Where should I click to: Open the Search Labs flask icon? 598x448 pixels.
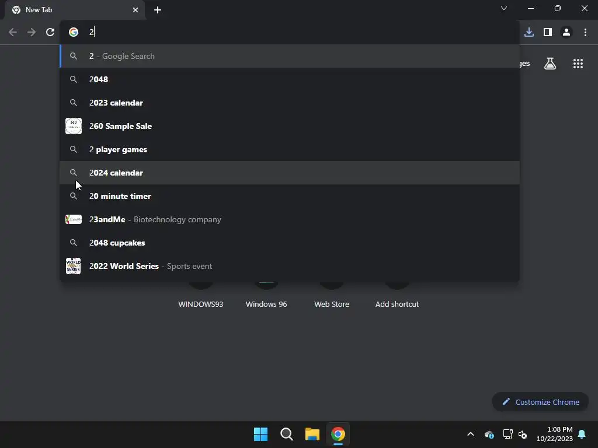click(x=550, y=64)
